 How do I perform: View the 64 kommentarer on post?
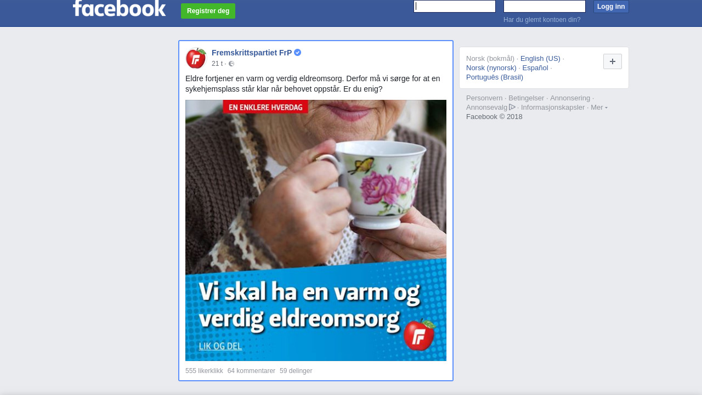(x=251, y=371)
